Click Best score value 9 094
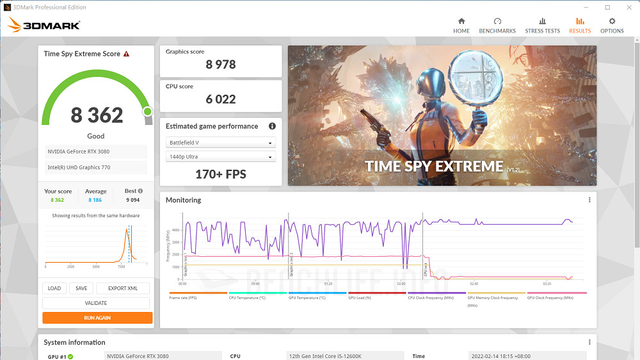The image size is (640, 360). click(132, 200)
